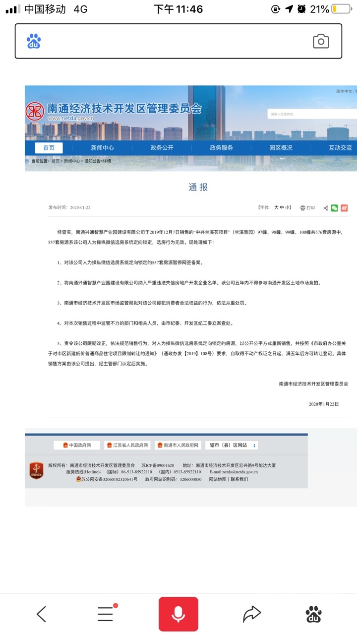The image size is (357, 635).
Task: Share the notice to WeChat
Action: [335, 208]
